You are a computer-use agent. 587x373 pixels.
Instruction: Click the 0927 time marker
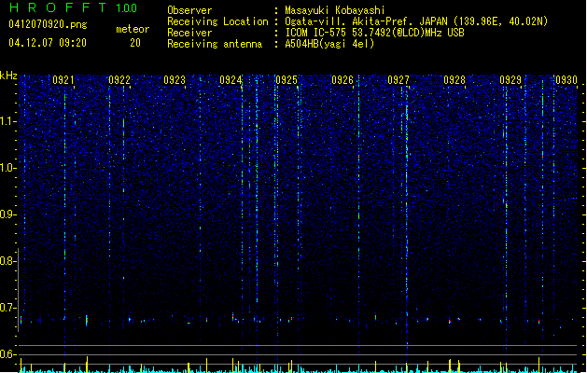(x=398, y=80)
